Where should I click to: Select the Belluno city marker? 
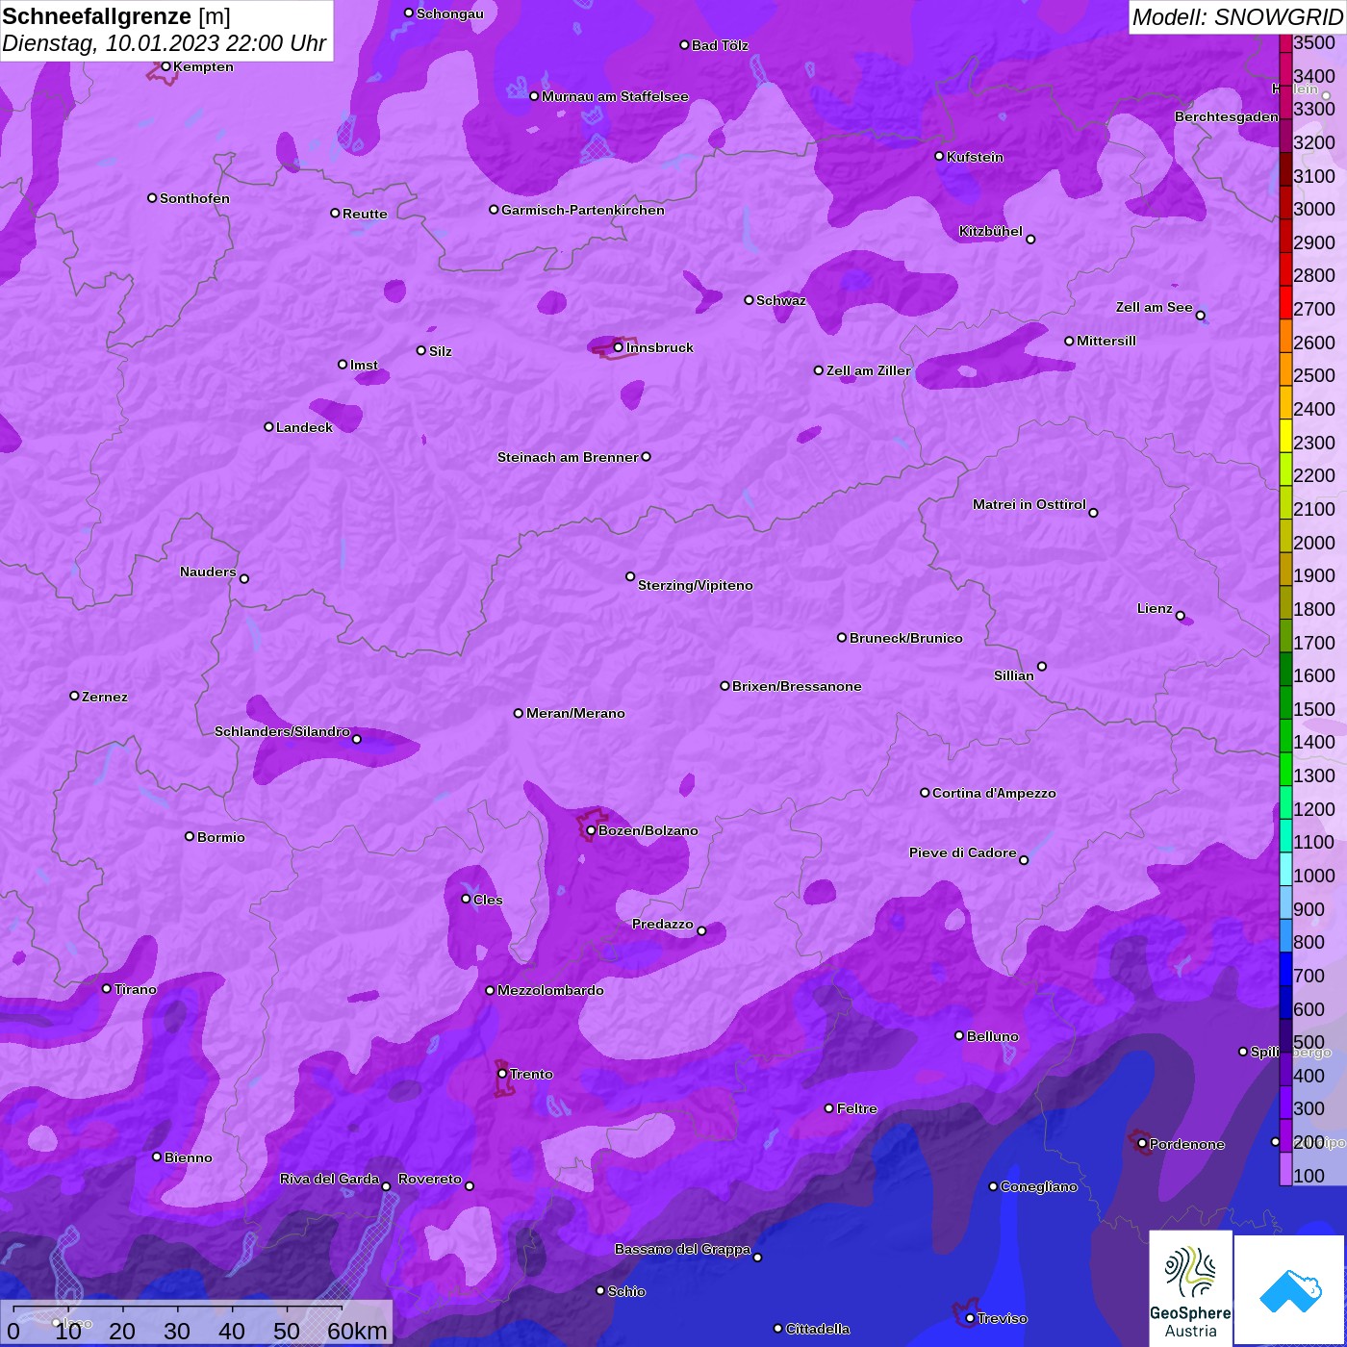(958, 1035)
